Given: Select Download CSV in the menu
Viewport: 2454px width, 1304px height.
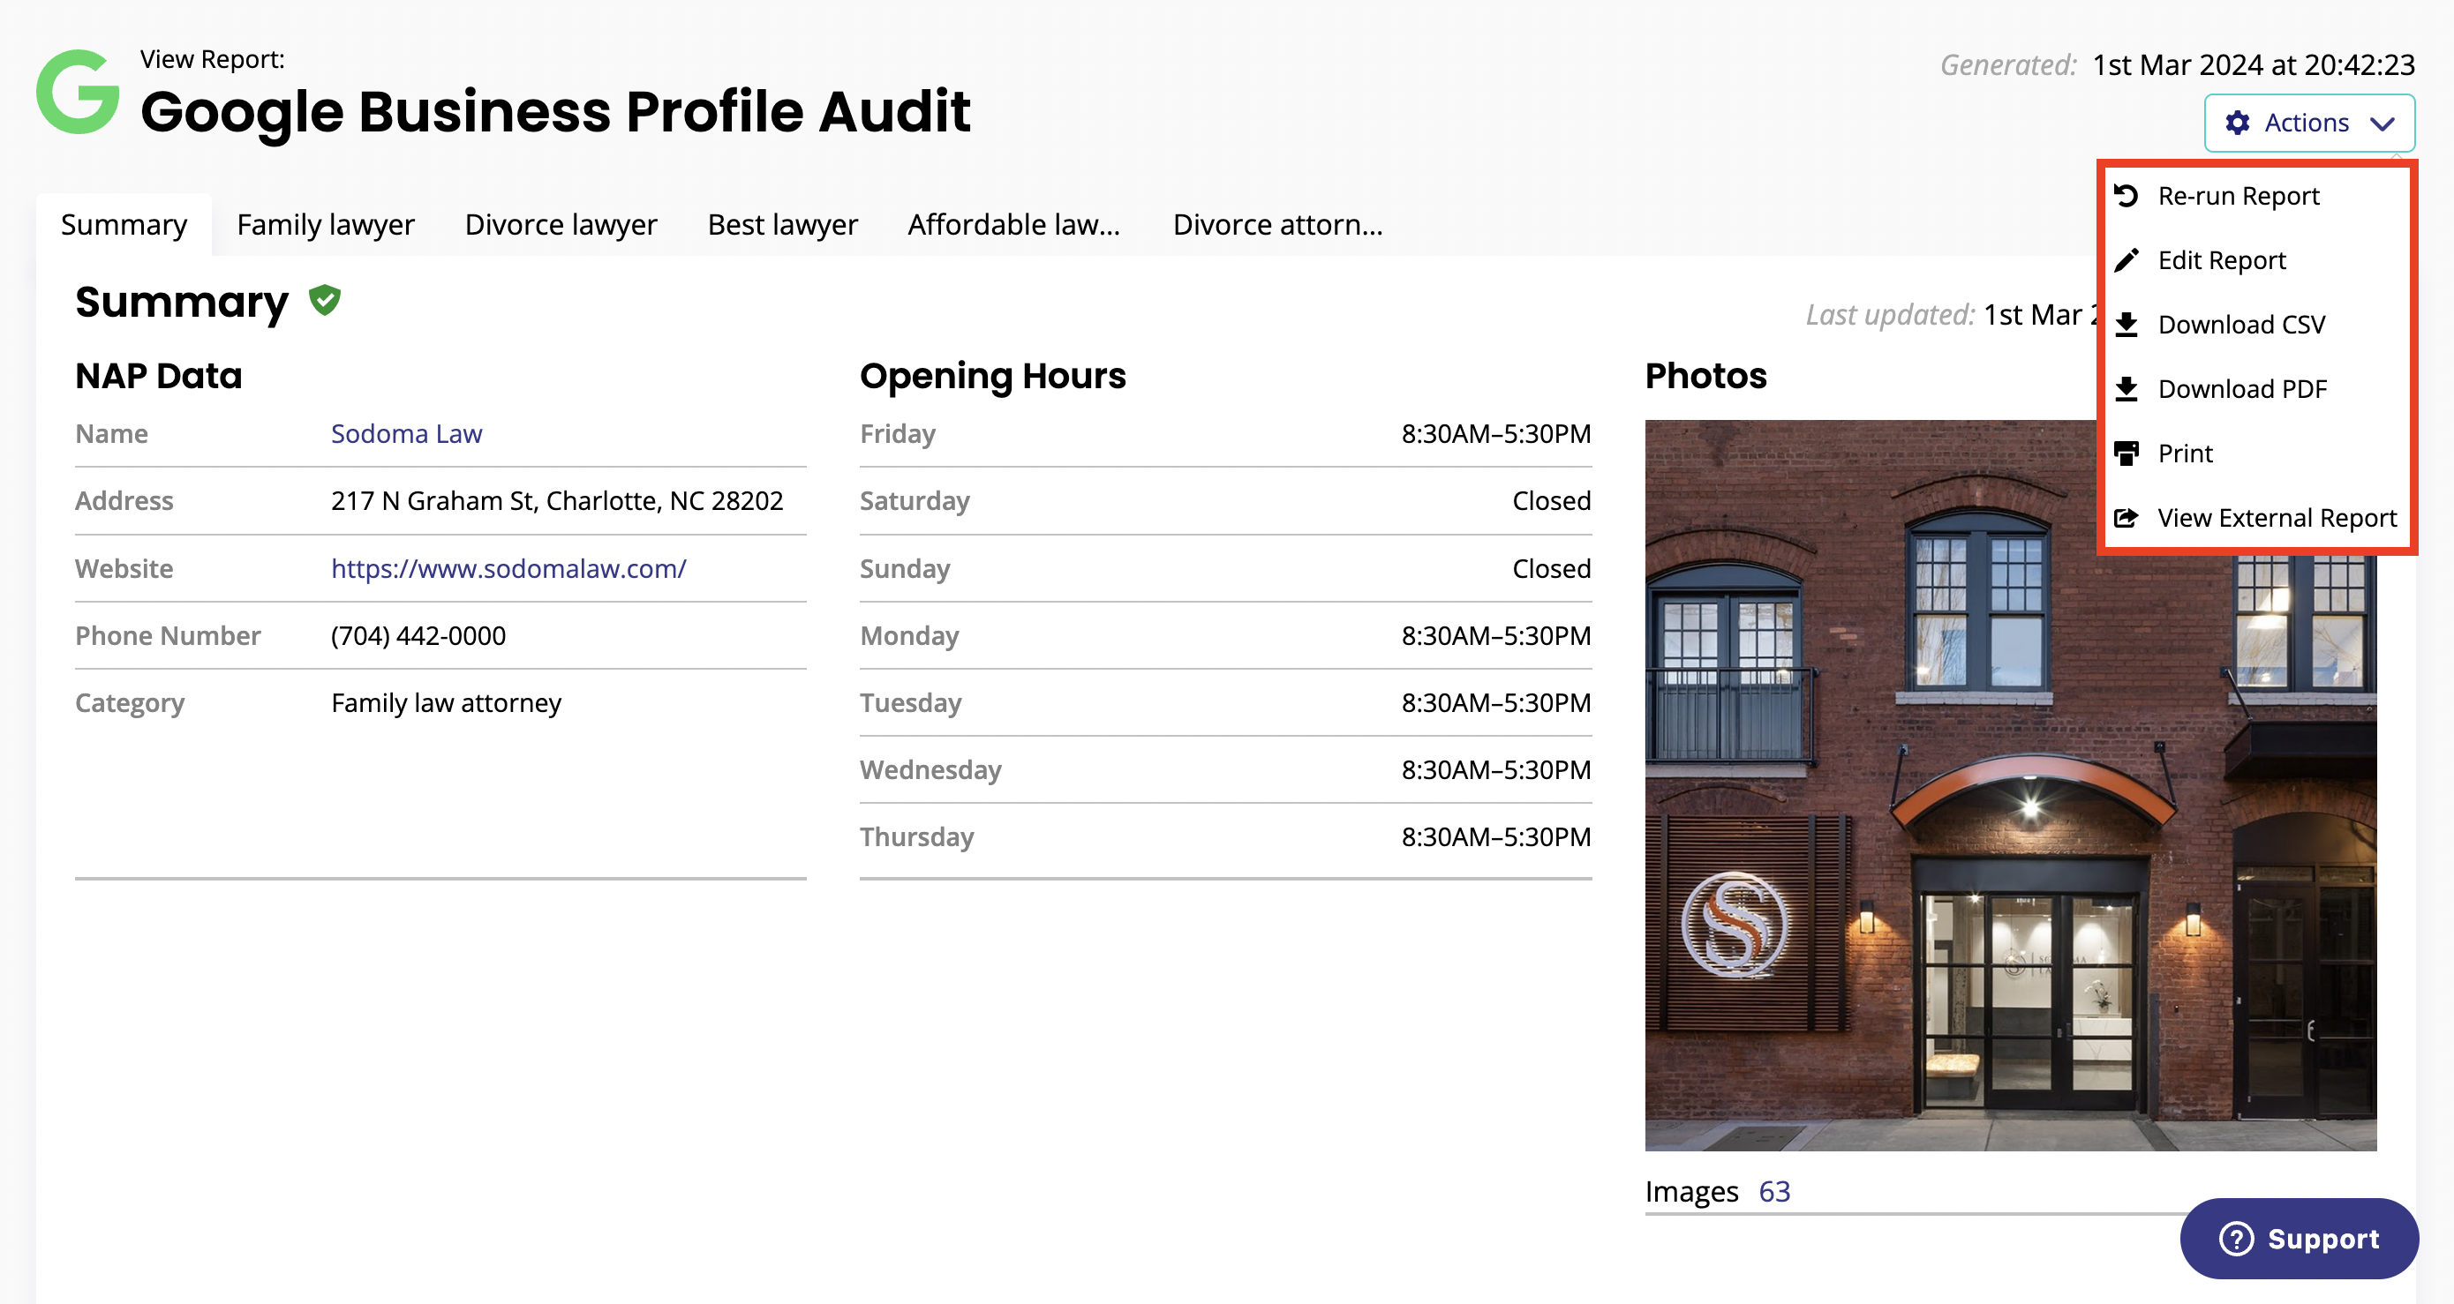Looking at the screenshot, I should pyautogui.click(x=2260, y=325).
